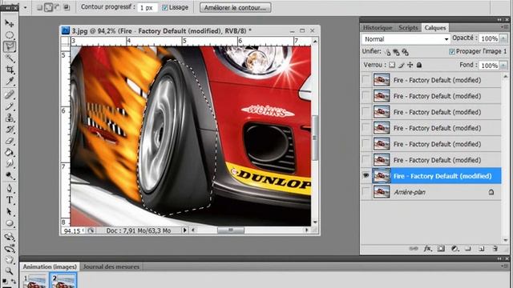Select the Move tool
Viewport: 513px width, 288px height.
[9, 23]
